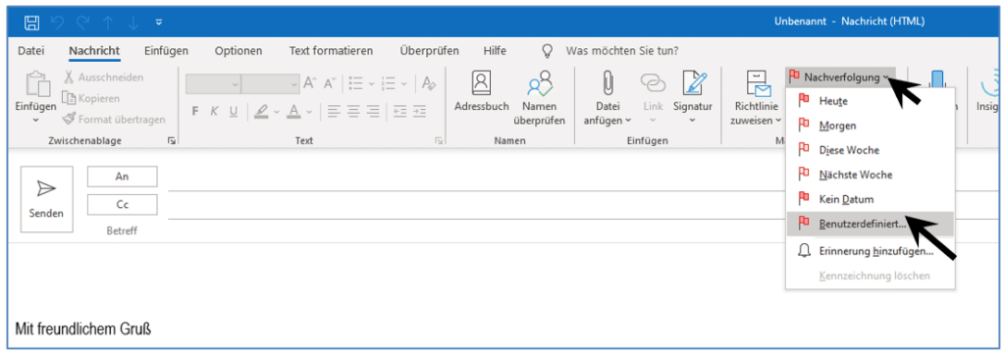This screenshot has height=354, width=1005.
Task: Open the Zwischenablage dialog launcher
Action: (171, 141)
